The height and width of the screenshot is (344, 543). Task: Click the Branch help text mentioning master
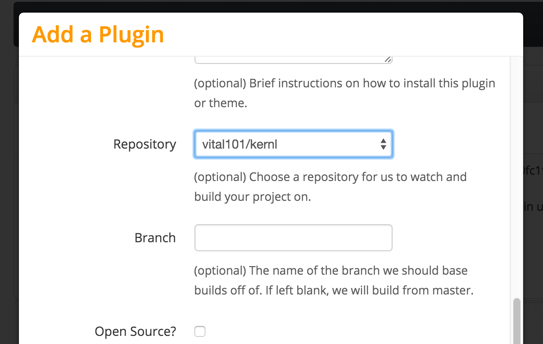[334, 281]
